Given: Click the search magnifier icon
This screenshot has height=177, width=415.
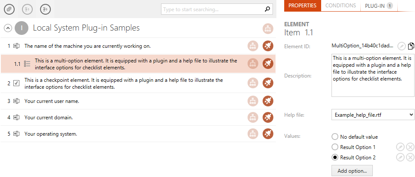Looking at the screenshot, I should 267,9.
